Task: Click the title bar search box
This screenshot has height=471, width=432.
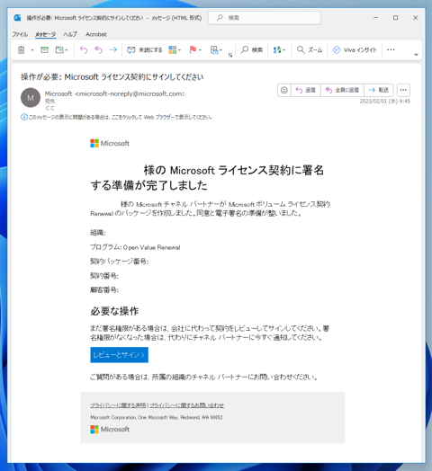Action: click(265, 18)
